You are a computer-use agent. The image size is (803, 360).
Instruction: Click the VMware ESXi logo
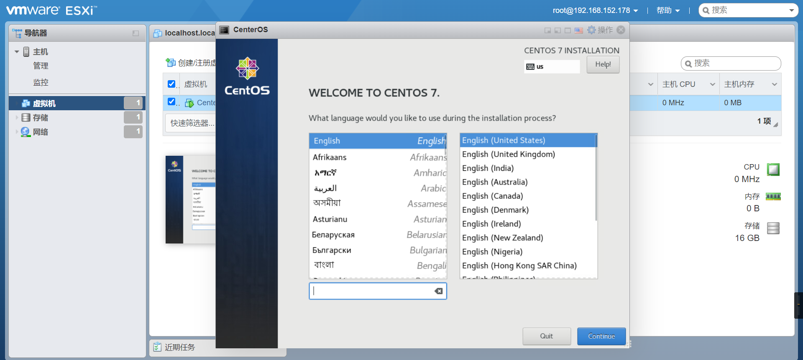(x=51, y=10)
